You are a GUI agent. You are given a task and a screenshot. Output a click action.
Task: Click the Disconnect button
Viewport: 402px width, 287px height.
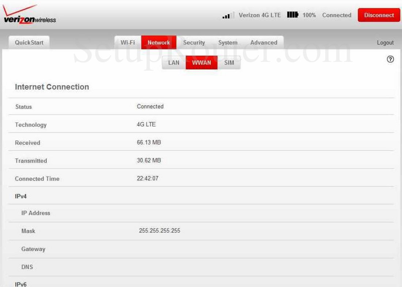click(379, 15)
